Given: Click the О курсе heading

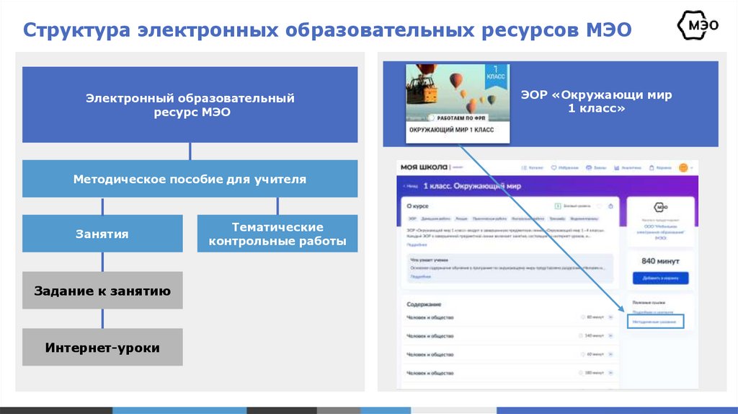Looking at the screenshot, I should 417,206.
